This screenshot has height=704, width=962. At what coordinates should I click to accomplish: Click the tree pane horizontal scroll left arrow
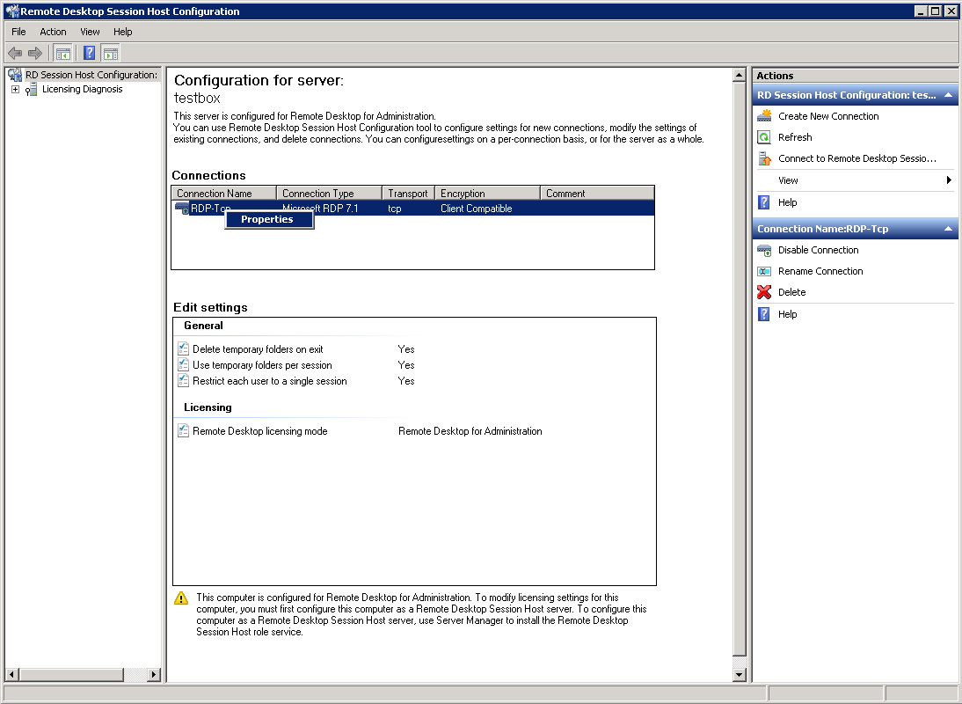11,675
